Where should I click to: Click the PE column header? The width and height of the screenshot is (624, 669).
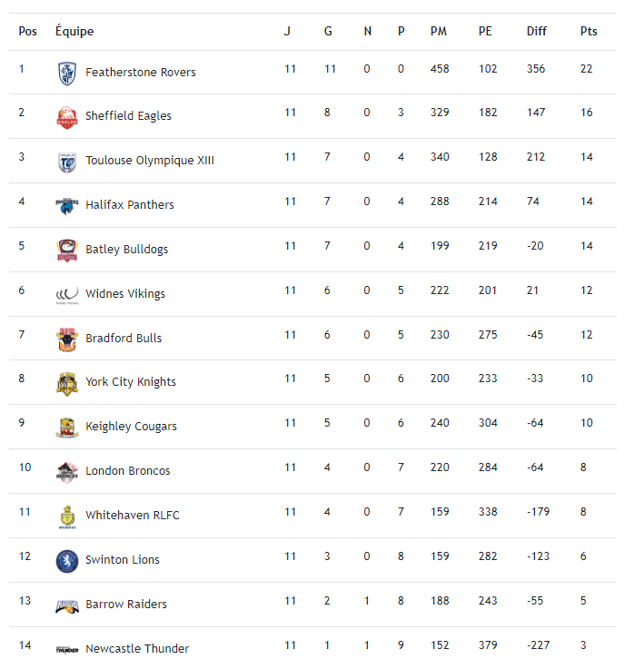pyautogui.click(x=486, y=32)
